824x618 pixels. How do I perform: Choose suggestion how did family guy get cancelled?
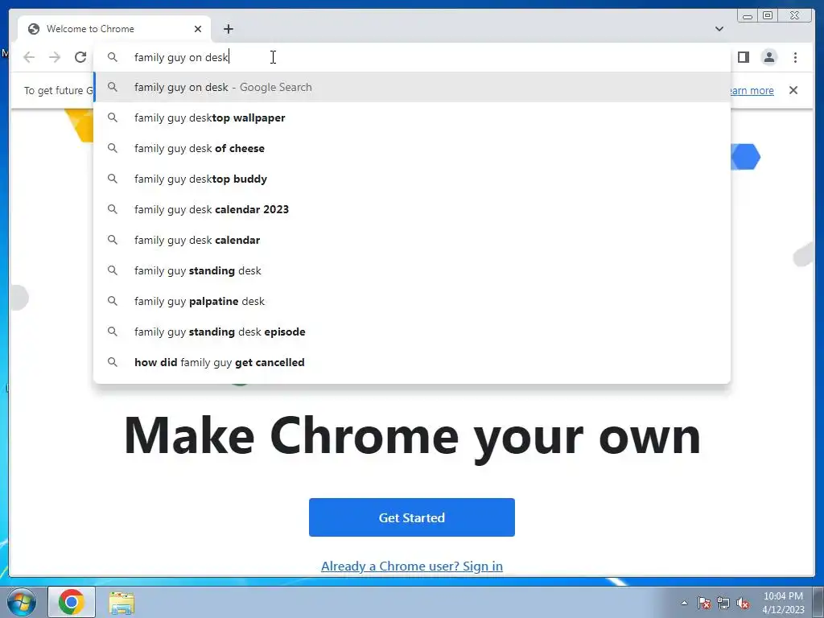click(411, 362)
